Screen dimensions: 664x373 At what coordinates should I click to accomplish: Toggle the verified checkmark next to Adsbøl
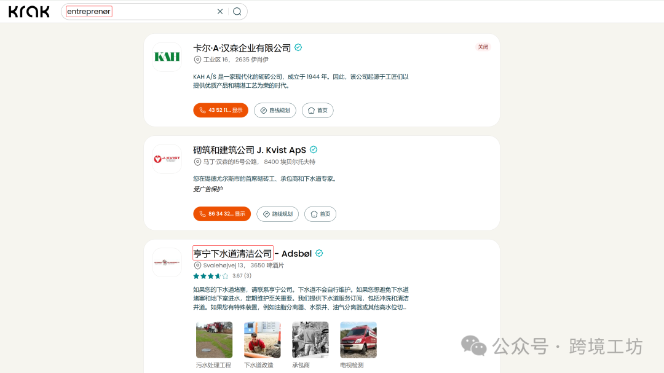coord(319,253)
